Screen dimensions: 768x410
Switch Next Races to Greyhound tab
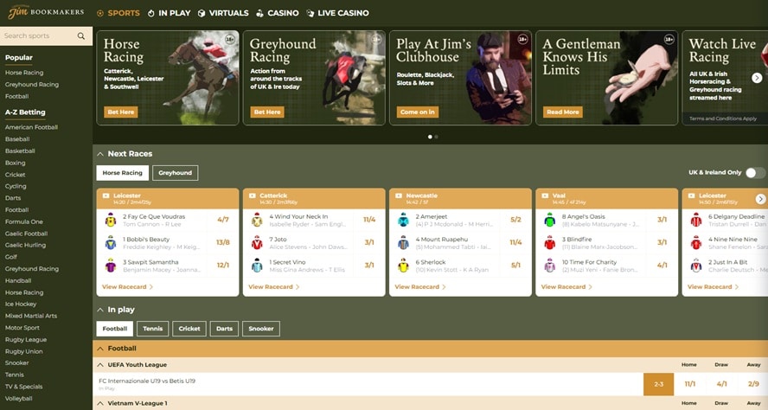coord(176,173)
